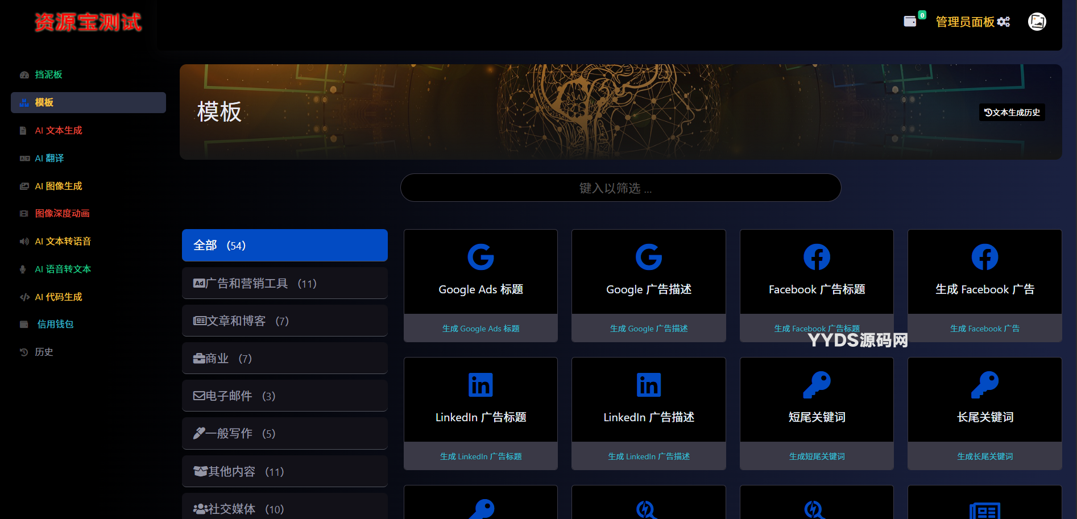Click the Google Ads 标题 G logo
1077x519 pixels.
pyautogui.click(x=480, y=257)
